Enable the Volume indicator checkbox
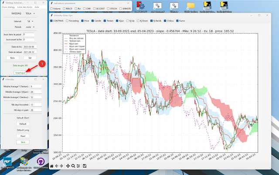Viewport: 279px width, 175px height. [x=51, y=9]
